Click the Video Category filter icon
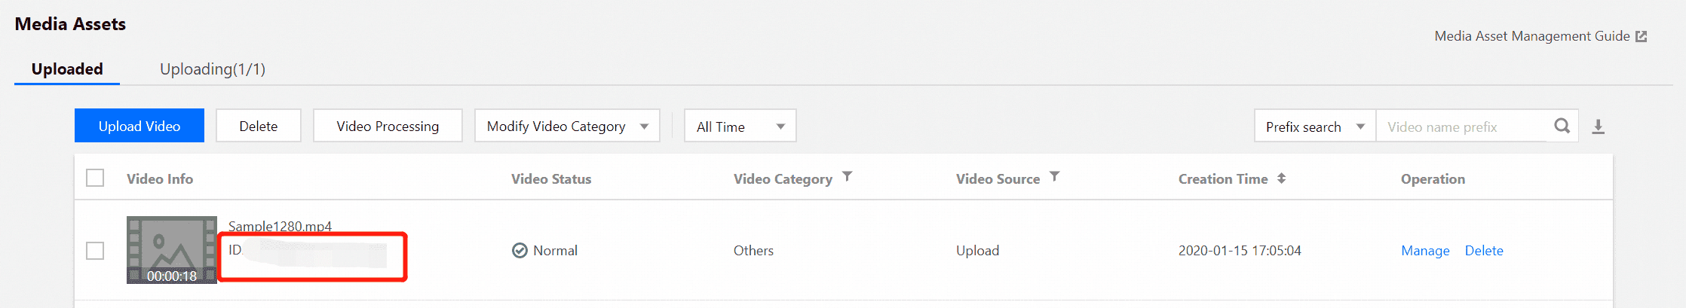This screenshot has height=308, width=1686. 848,176
